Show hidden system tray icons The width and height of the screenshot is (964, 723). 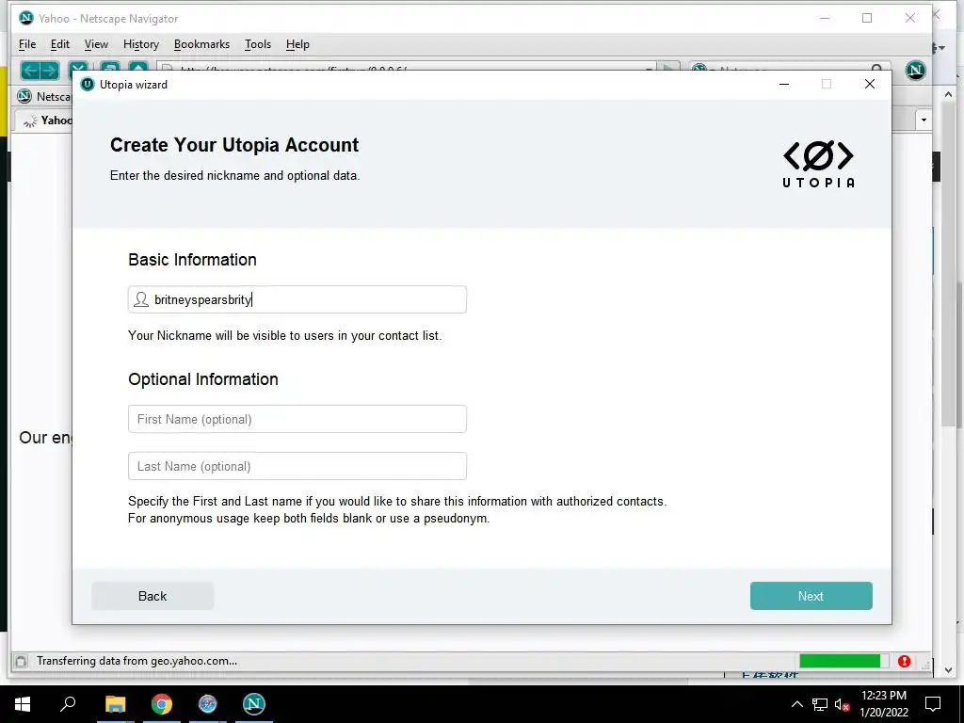pos(796,704)
